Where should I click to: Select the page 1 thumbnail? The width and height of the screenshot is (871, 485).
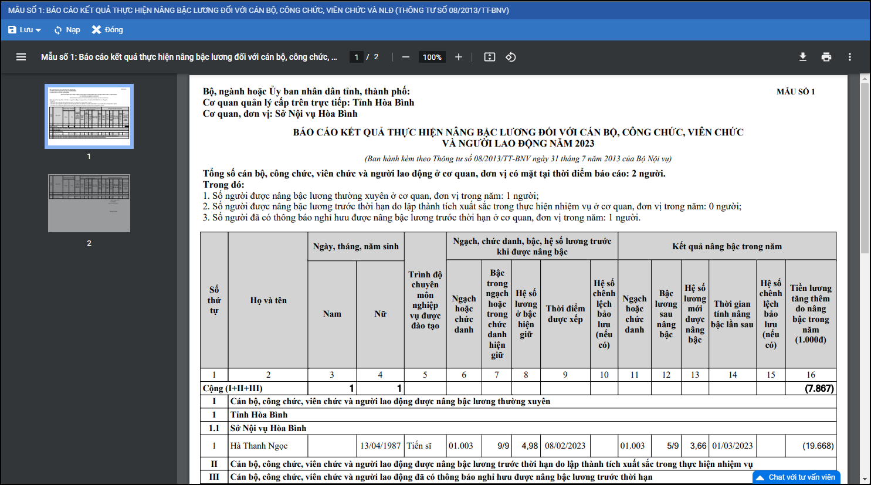(89, 116)
